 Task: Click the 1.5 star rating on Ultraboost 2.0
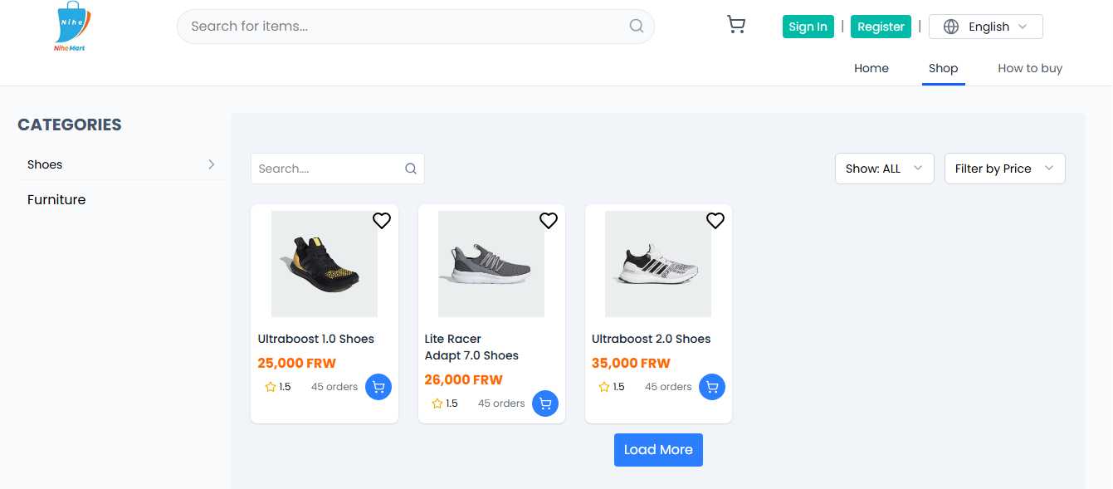click(612, 386)
